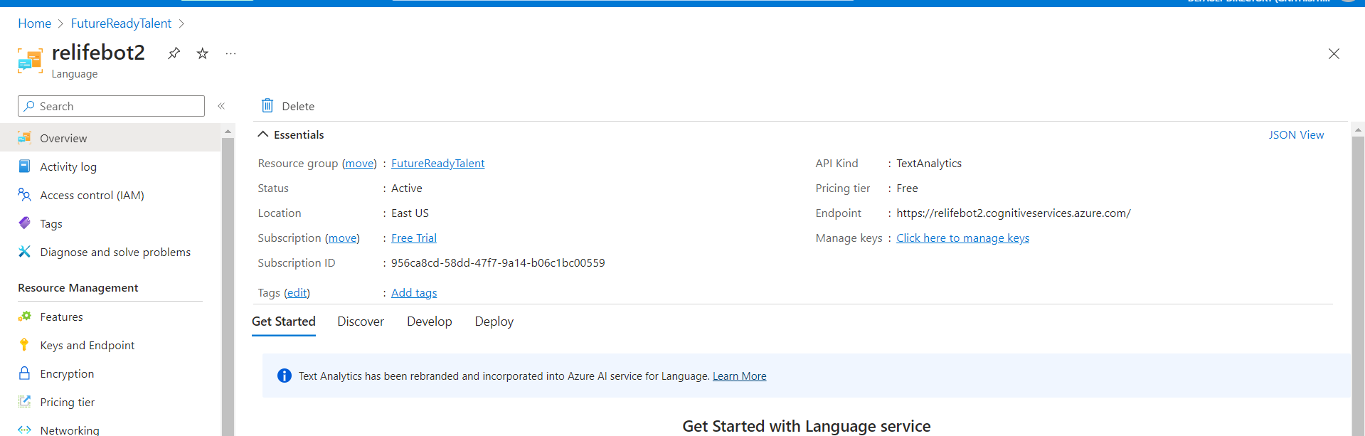This screenshot has height=436, width=1365.
Task: Click the Overview sidebar icon
Action: tap(24, 138)
